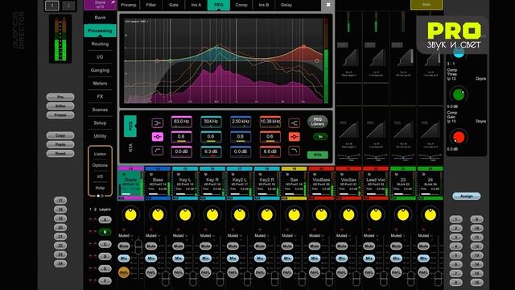The image size is (515, 290).
Task: Click the 2.50 kHz frequency field
Action: click(x=241, y=122)
